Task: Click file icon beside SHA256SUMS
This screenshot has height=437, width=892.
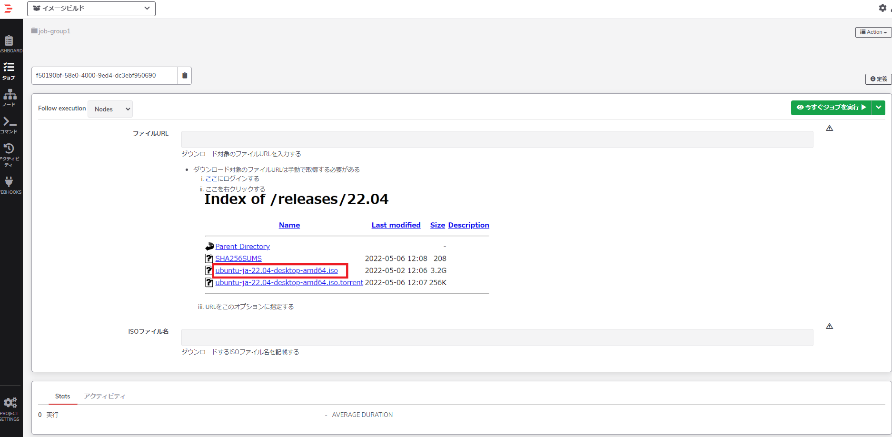Action: 209,258
